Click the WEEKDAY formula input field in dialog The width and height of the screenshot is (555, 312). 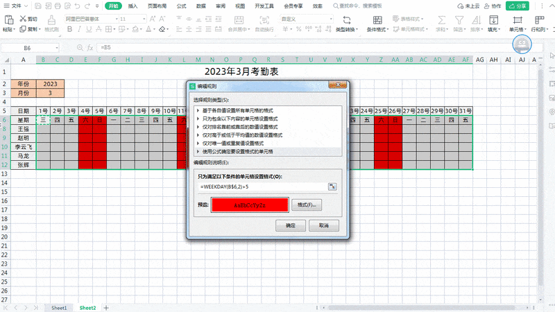pyautogui.click(x=264, y=187)
